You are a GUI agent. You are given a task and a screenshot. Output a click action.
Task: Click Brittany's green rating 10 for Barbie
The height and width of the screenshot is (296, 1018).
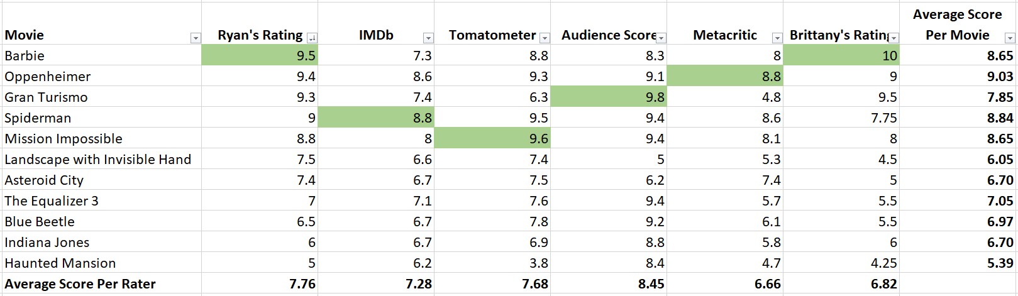pos(841,55)
